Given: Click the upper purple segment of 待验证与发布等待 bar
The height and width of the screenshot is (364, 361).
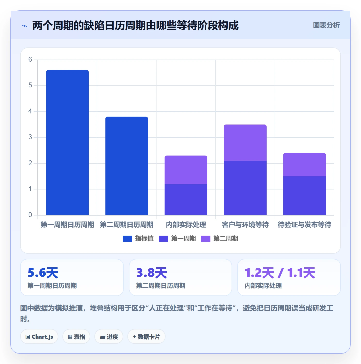Looking at the screenshot, I should [x=305, y=165].
